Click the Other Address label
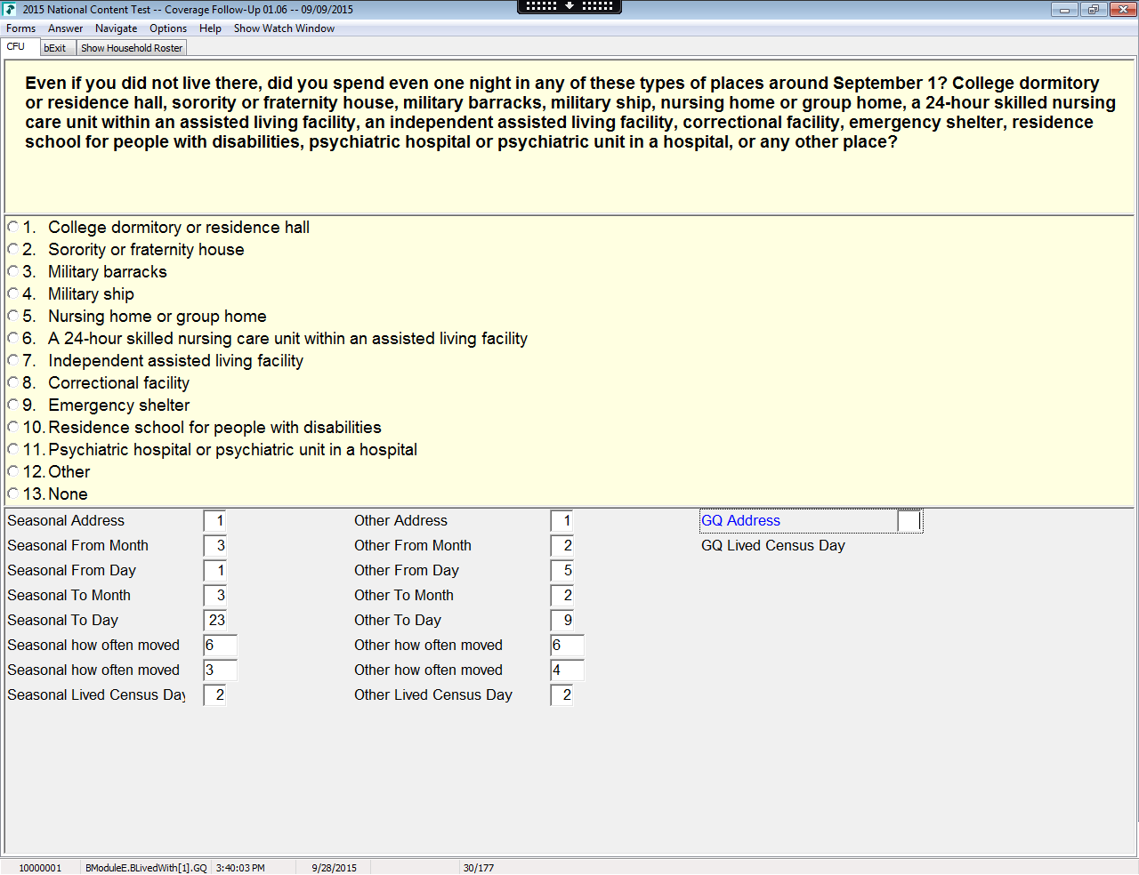The image size is (1139, 875). 400,521
